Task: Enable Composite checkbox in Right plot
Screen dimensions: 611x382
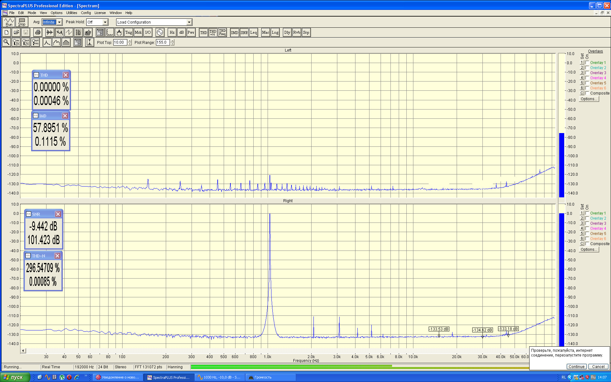Action: [x=587, y=244]
